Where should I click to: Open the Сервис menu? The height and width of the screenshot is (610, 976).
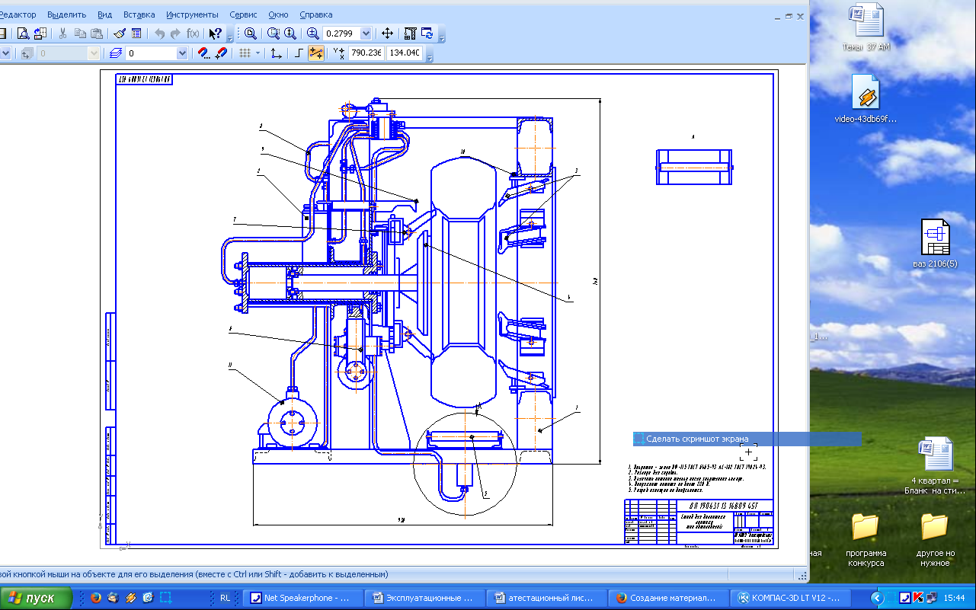(x=243, y=14)
